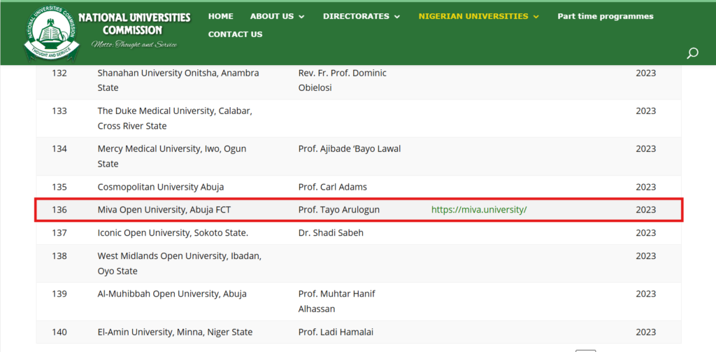Click serial number 137
Viewport: 716px width, 352px height.
(x=59, y=233)
